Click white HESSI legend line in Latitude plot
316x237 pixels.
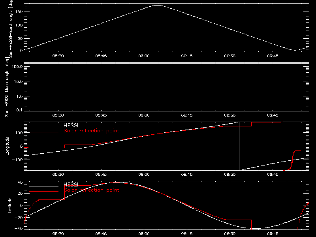pyautogui.click(x=44, y=186)
